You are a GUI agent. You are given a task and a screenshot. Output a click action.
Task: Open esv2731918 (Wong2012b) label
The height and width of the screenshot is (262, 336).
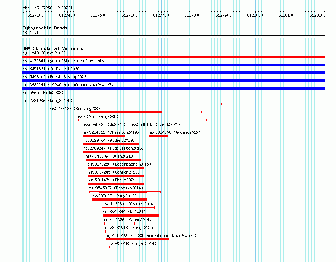(x=130, y=228)
